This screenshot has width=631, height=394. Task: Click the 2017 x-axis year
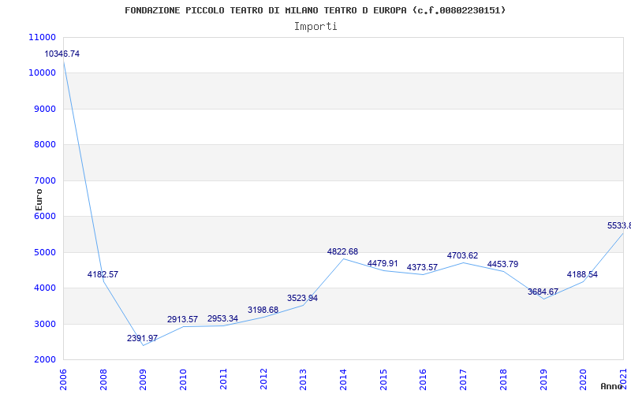[x=463, y=379]
